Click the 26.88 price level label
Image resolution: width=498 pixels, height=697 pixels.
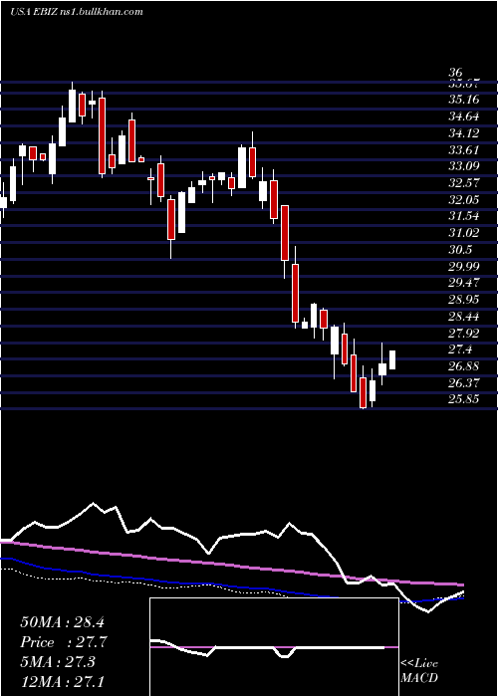pyautogui.click(x=464, y=366)
